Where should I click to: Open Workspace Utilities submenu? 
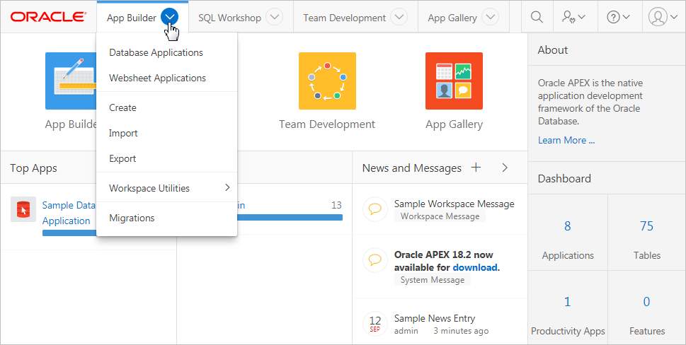pyautogui.click(x=166, y=188)
